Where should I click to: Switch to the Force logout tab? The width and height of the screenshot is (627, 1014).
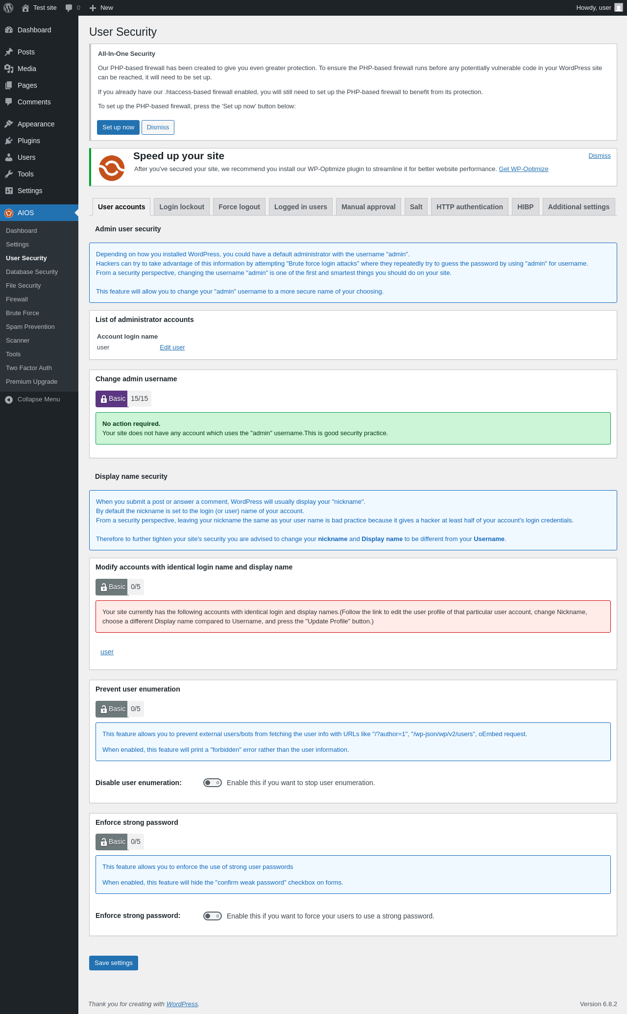pos(239,207)
